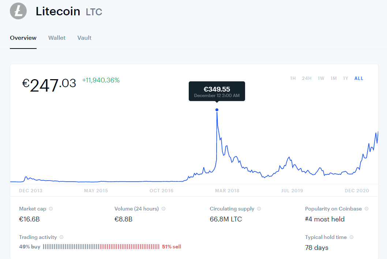
Task: Select the ALL time range
Action: [x=359, y=78]
